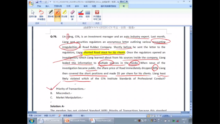
Task: Click the zoom slider in status bar
Action: pyautogui.click(x=181, y=116)
